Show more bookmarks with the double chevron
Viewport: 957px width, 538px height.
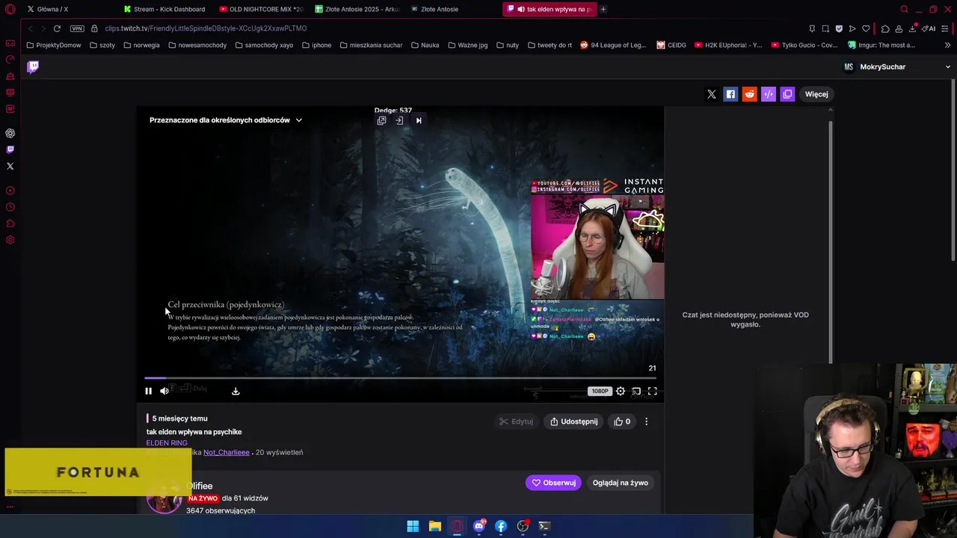(947, 45)
